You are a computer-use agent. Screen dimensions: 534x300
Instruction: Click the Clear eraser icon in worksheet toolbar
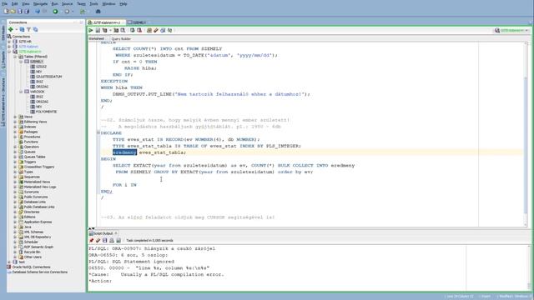tap(156, 31)
